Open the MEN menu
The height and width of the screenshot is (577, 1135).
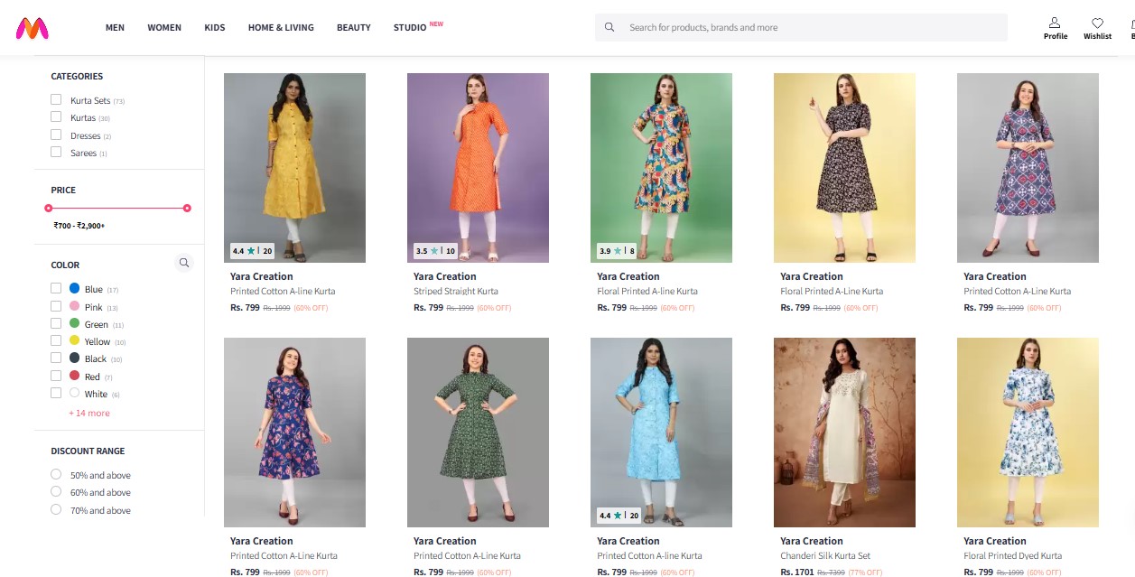click(115, 28)
